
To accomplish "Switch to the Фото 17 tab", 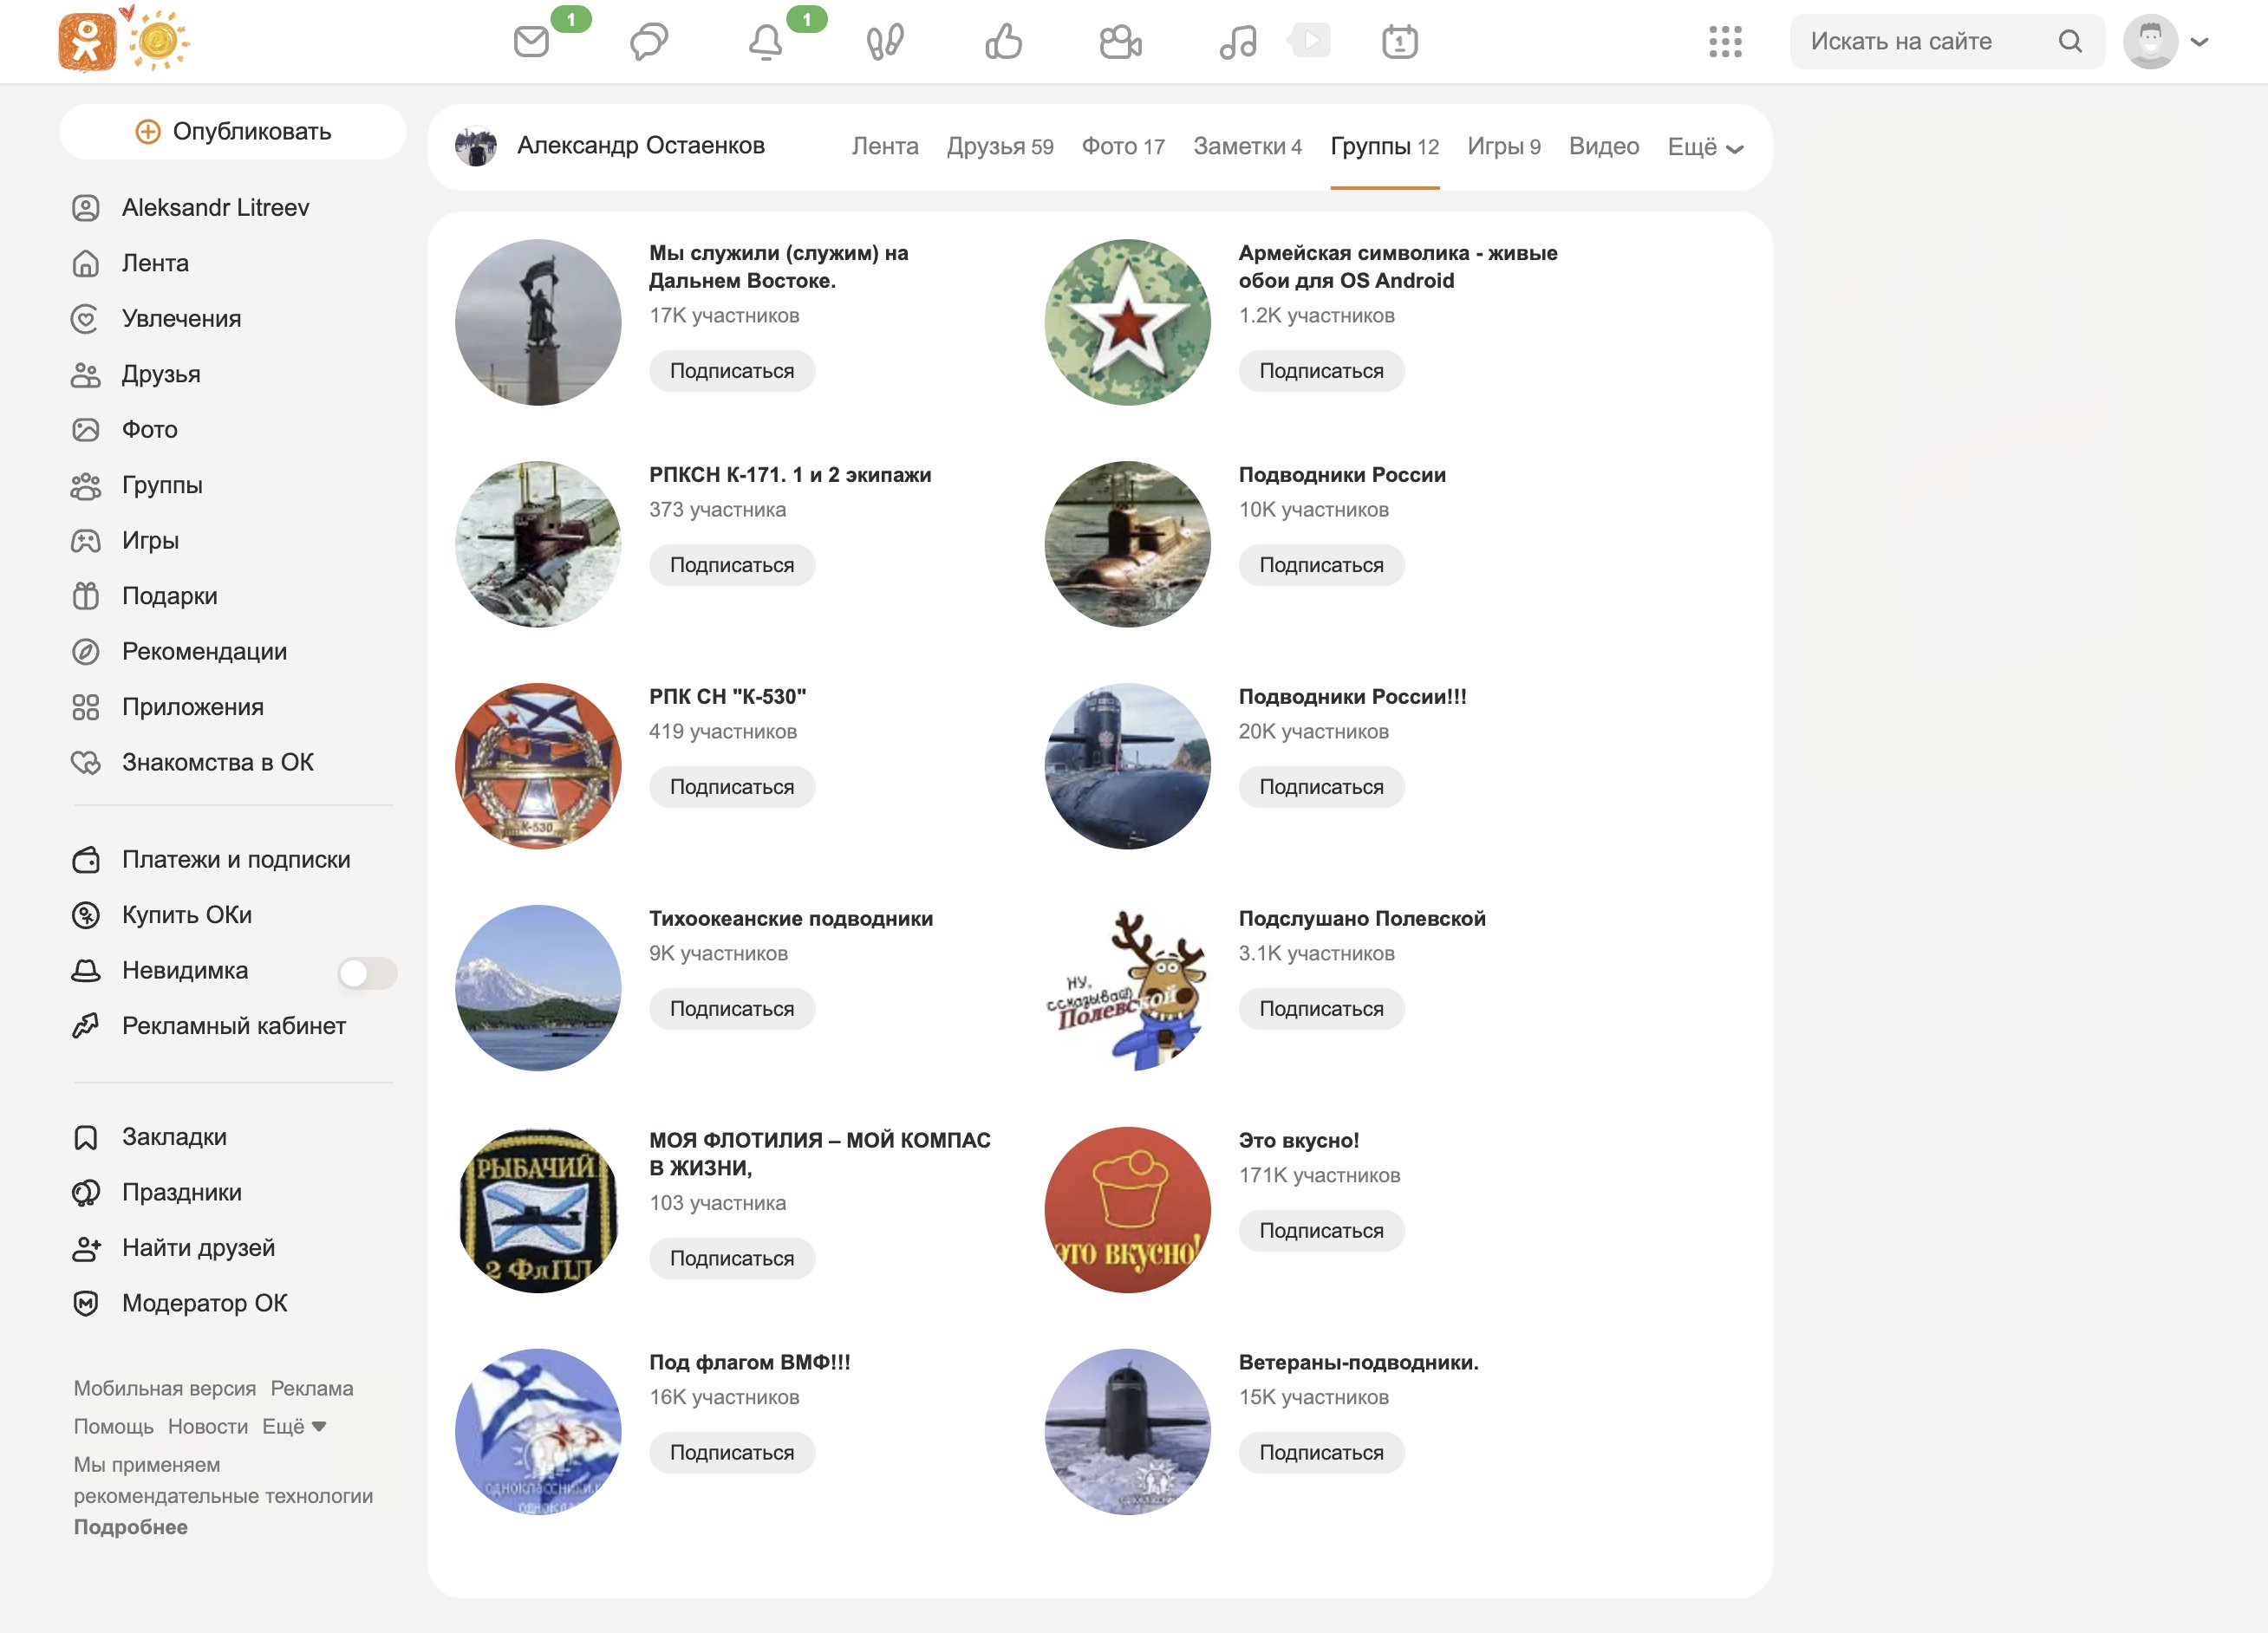I will coord(1123,147).
